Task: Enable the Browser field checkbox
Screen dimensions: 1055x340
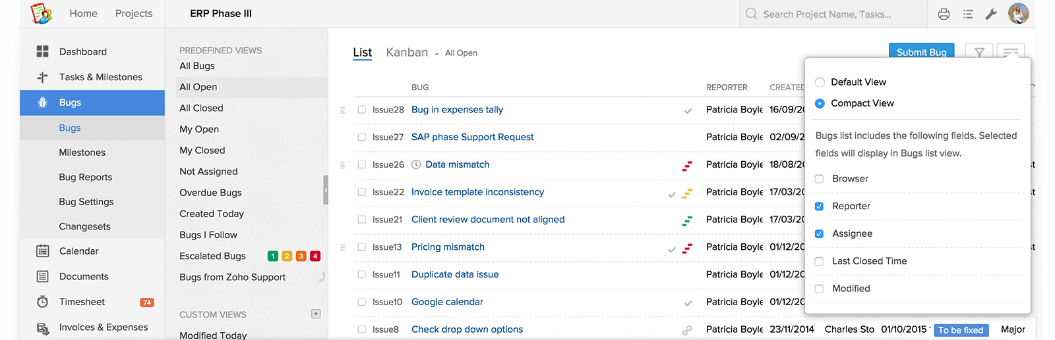Action: [x=819, y=179]
